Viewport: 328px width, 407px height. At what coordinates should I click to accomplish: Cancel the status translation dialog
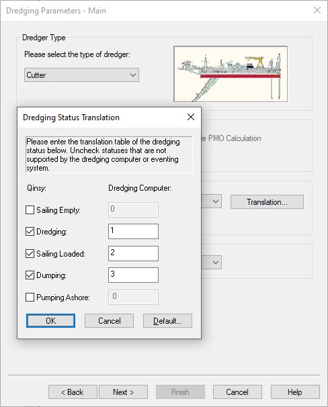pos(110,321)
